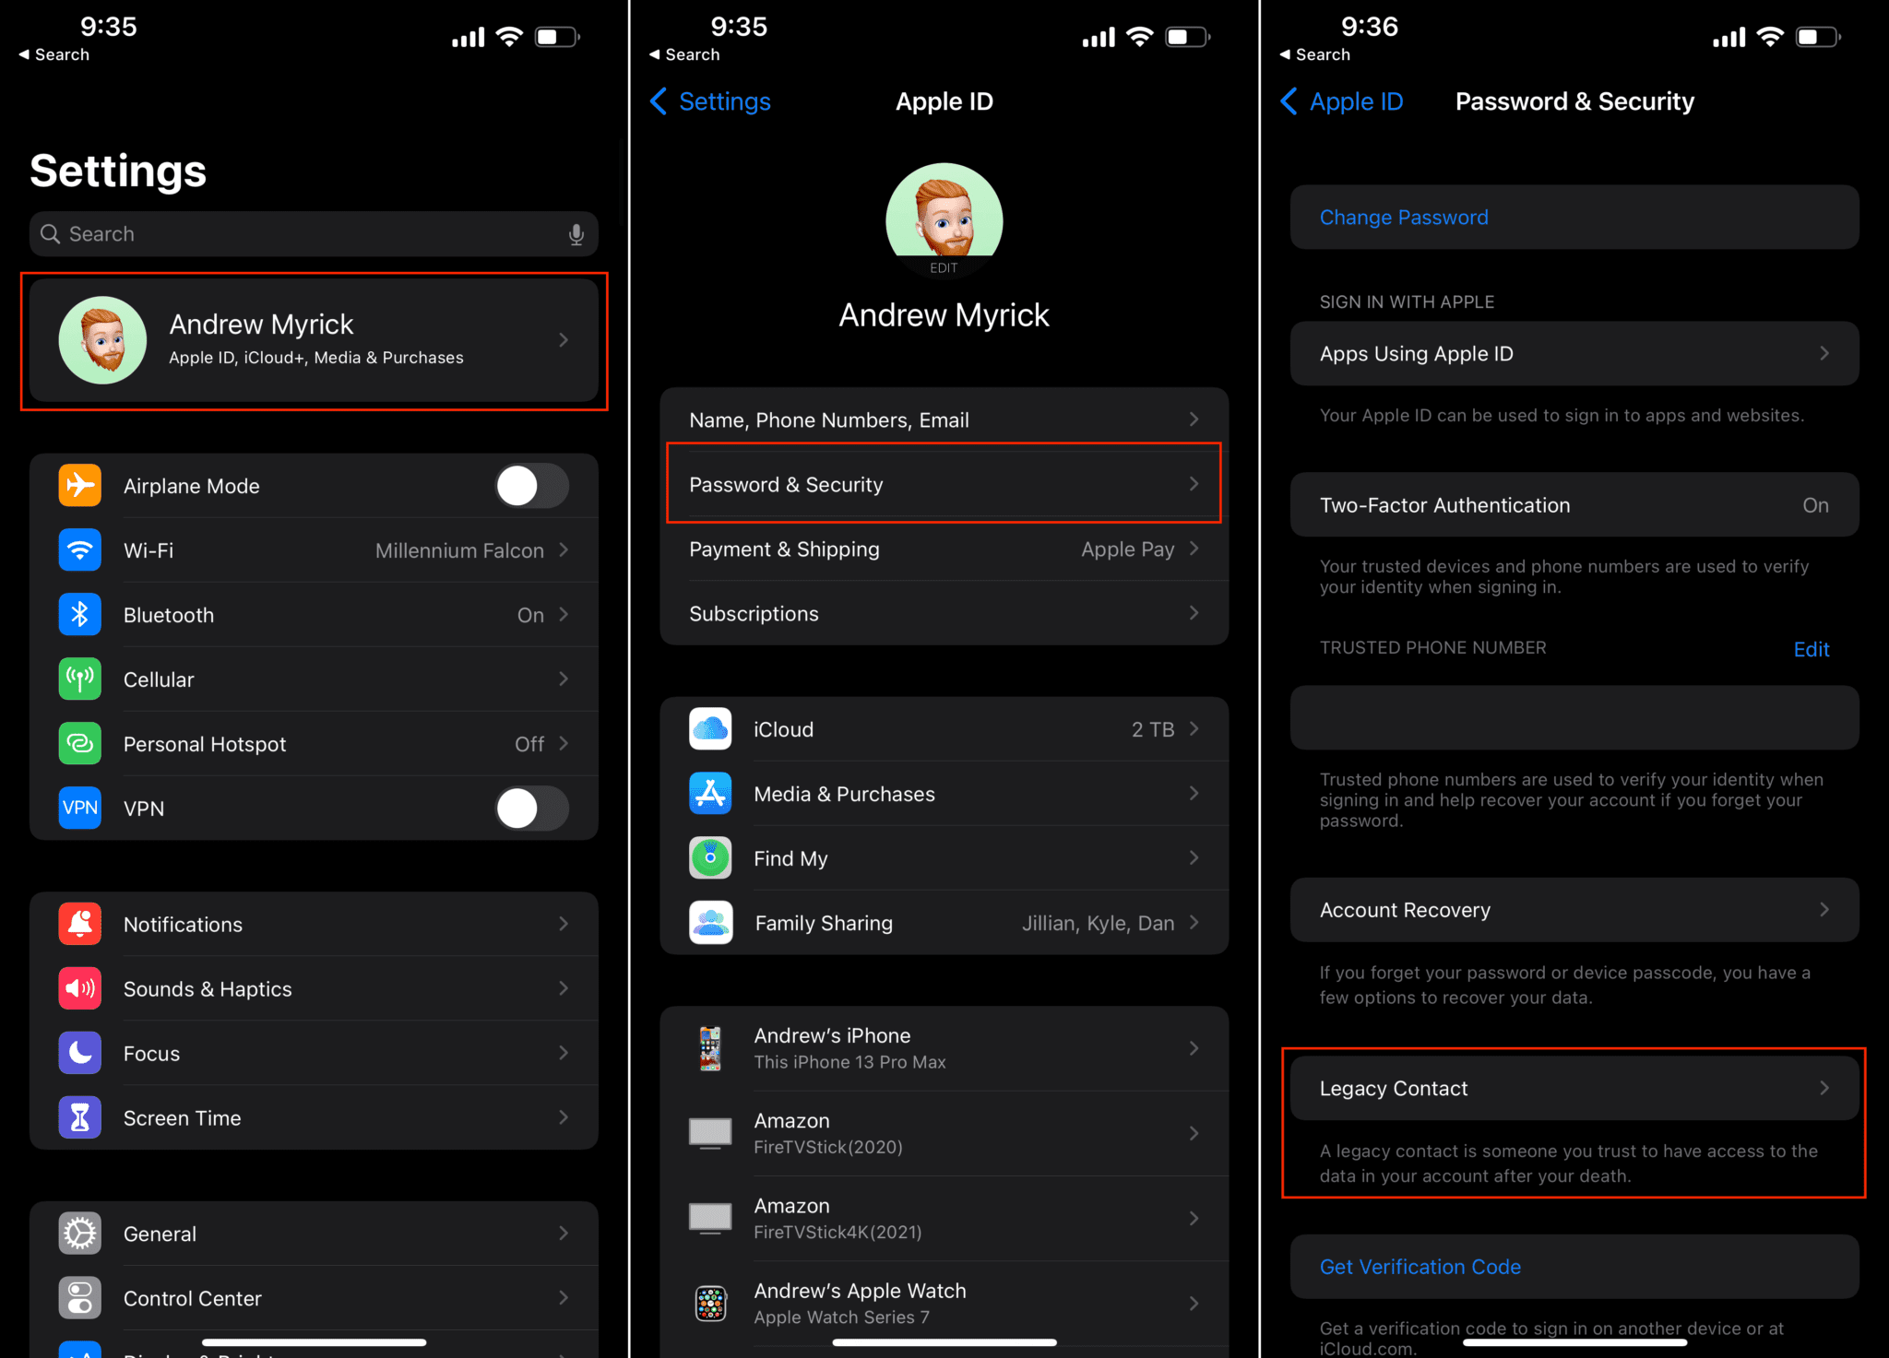Tap the iCloud cloud icon

710,729
